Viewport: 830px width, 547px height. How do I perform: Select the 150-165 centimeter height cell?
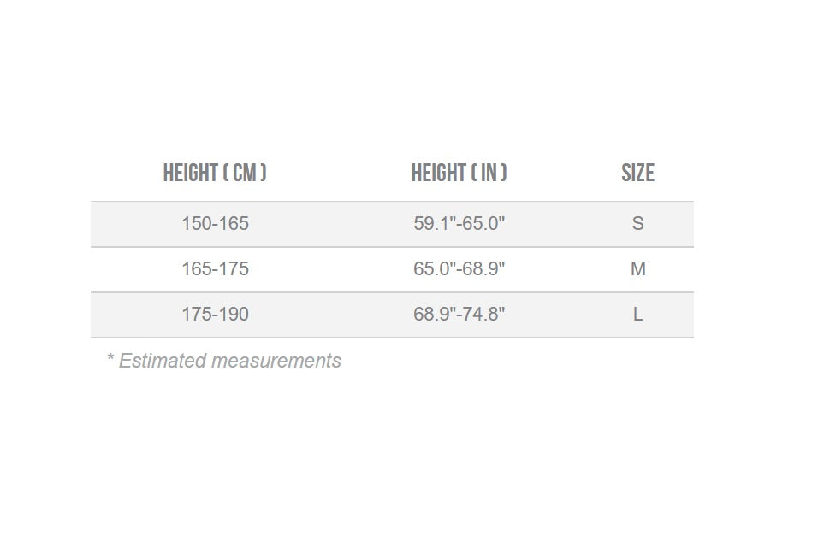pyautogui.click(x=215, y=224)
